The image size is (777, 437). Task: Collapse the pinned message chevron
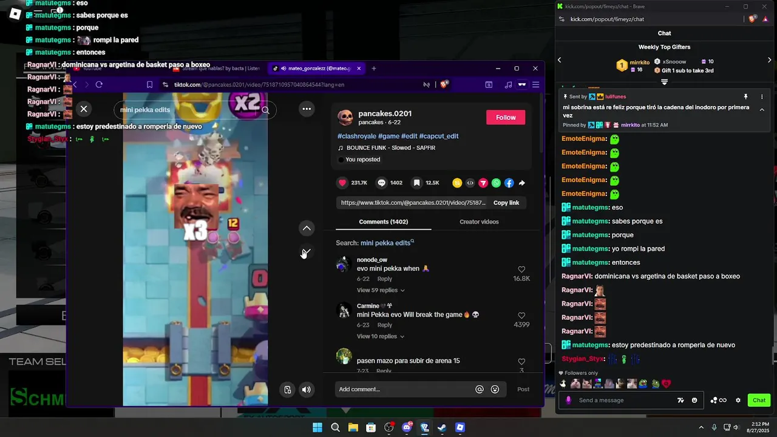tap(762, 110)
